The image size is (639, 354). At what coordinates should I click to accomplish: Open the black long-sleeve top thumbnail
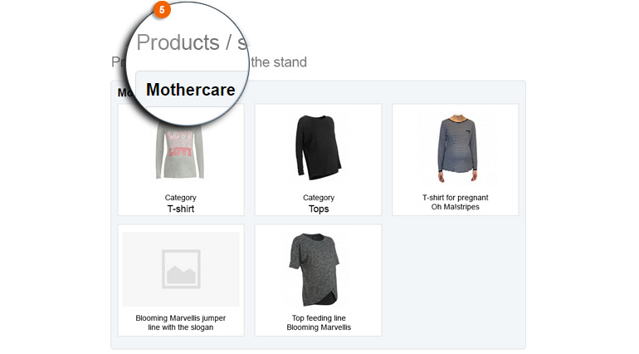(x=318, y=147)
